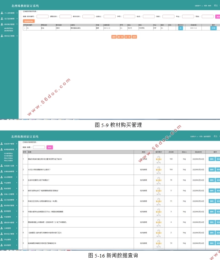Viewport: 220px width, 260px height.
Task: Click the No Pic thumbnail in news row 1
Action: pos(159,159)
